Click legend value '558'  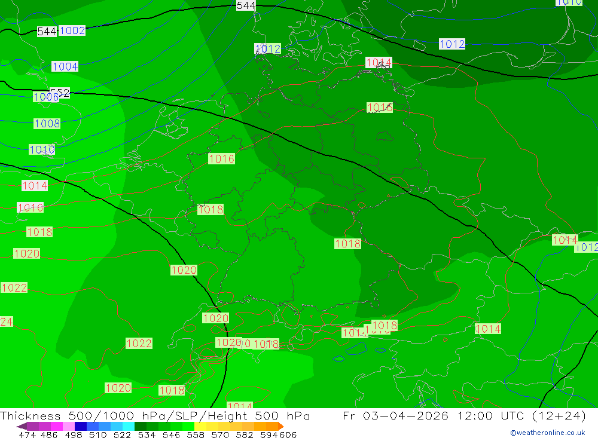pyautogui.click(x=196, y=434)
